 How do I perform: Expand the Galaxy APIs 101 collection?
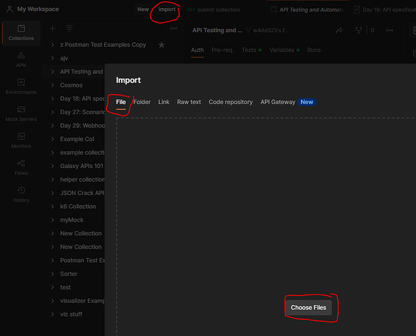53,166
